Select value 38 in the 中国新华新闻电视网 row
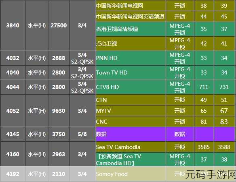236x182 pixels. coord(204,6)
